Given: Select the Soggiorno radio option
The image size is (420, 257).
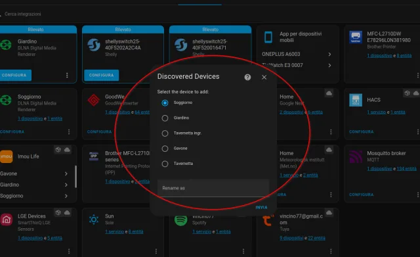Looking at the screenshot, I should coord(165,103).
